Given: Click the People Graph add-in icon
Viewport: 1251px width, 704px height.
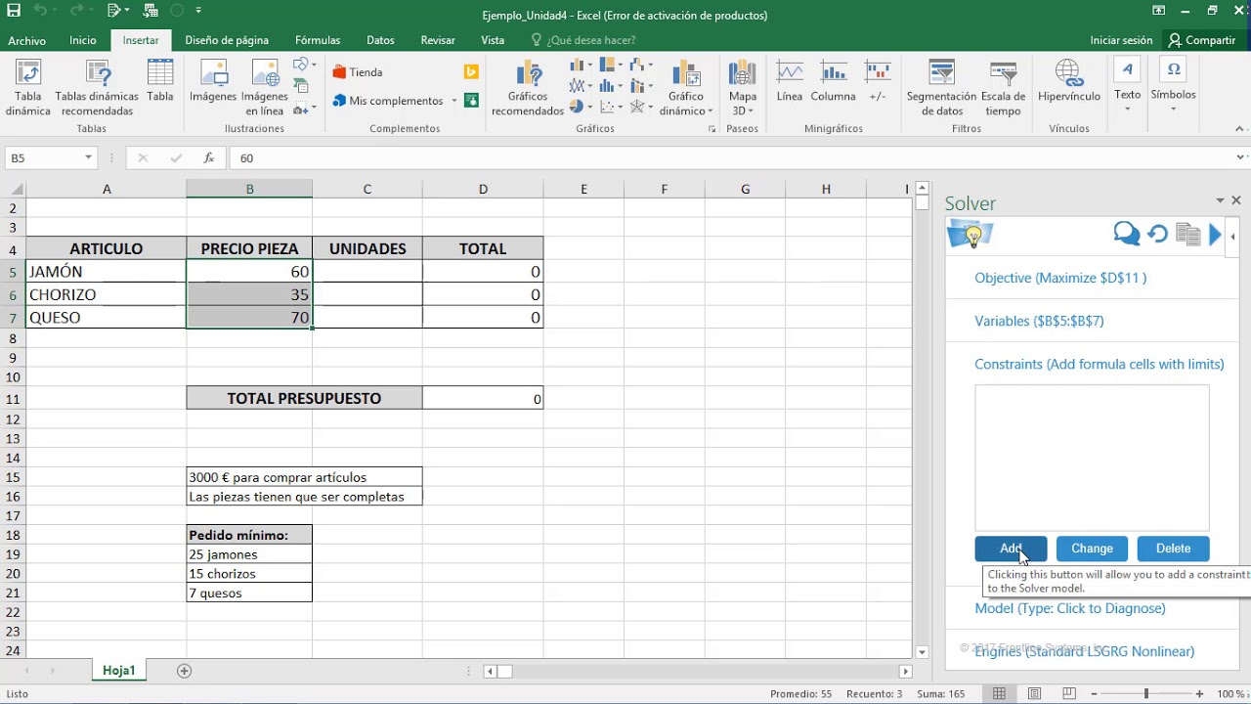Looking at the screenshot, I should (x=471, y=100).
